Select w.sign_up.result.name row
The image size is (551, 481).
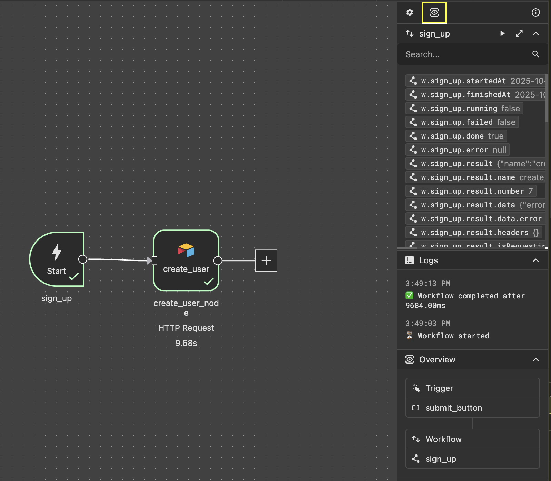pos(476,177)
